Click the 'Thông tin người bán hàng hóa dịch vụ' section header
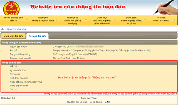Screen dimensions: 178x105 tap(89, 43)
